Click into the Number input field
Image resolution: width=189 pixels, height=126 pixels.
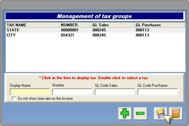(x=73, y=92)
